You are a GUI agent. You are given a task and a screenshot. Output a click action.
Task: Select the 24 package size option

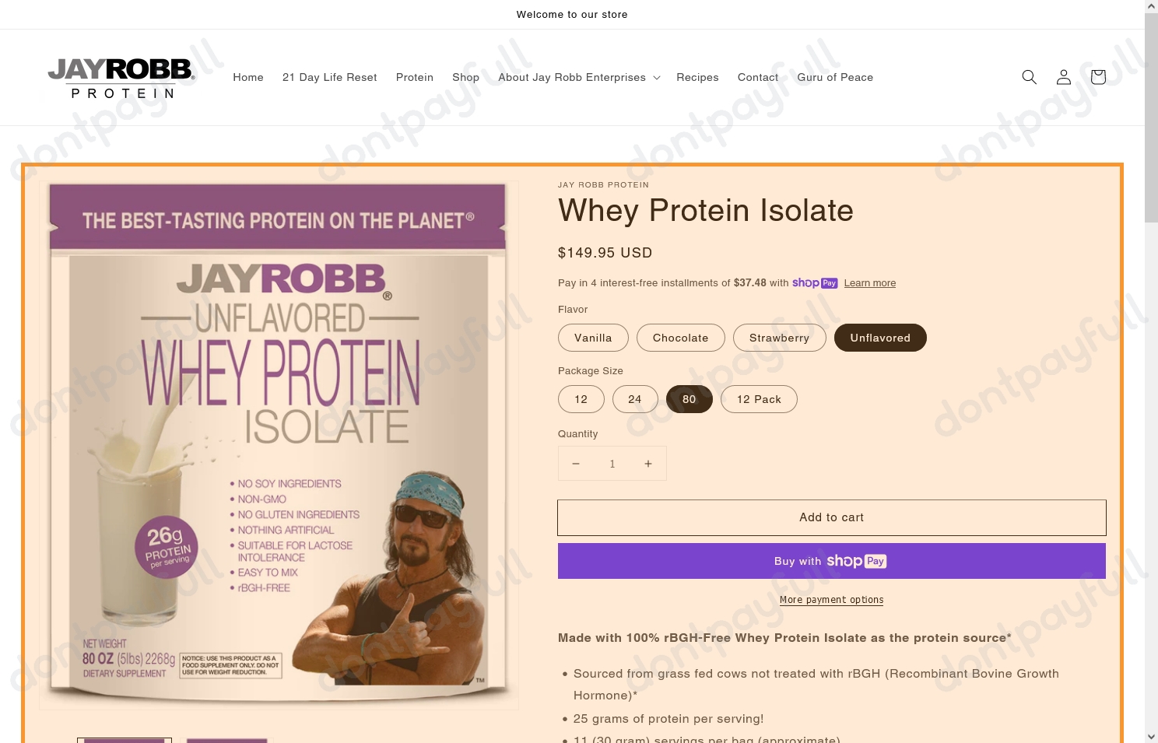pos(634,398)
